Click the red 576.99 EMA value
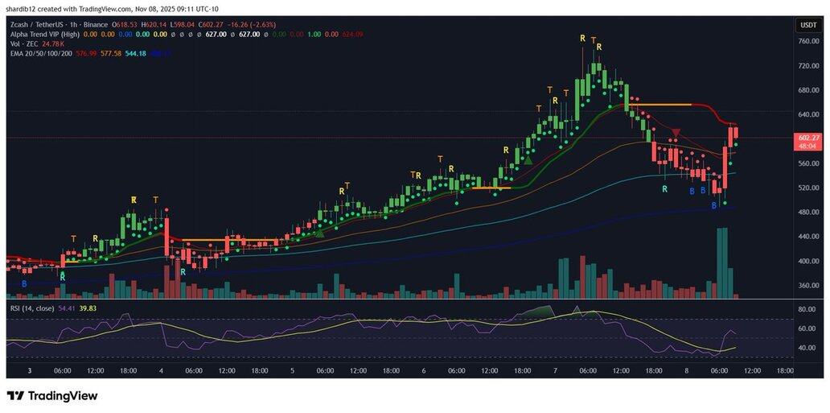 pos(86,53)
